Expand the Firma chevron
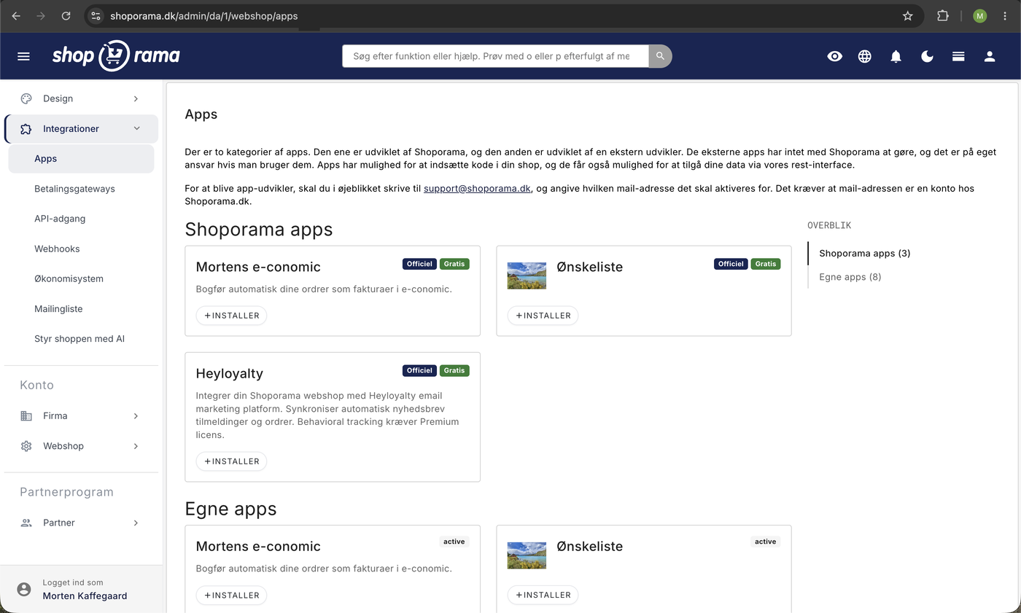The image size is (1021, 613). tap(136, 416)
